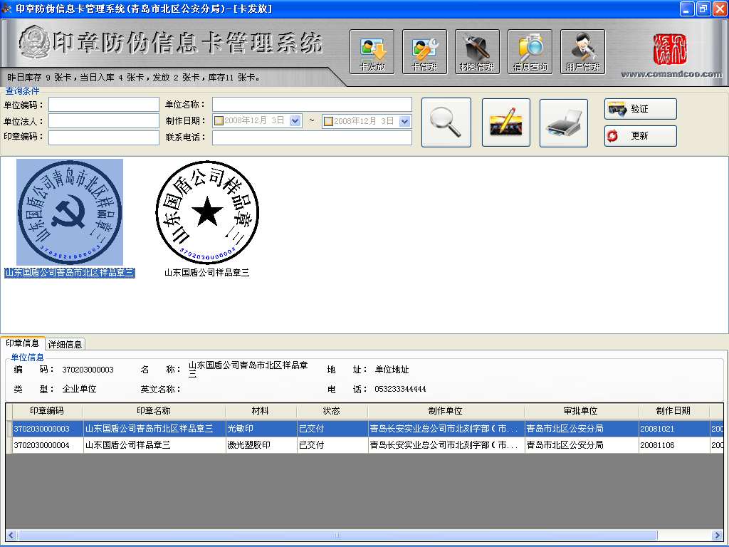The width and height of the screenshot is (729, 547).
Task: Expand the start date dropdown calendar
Action: [295, 121]
